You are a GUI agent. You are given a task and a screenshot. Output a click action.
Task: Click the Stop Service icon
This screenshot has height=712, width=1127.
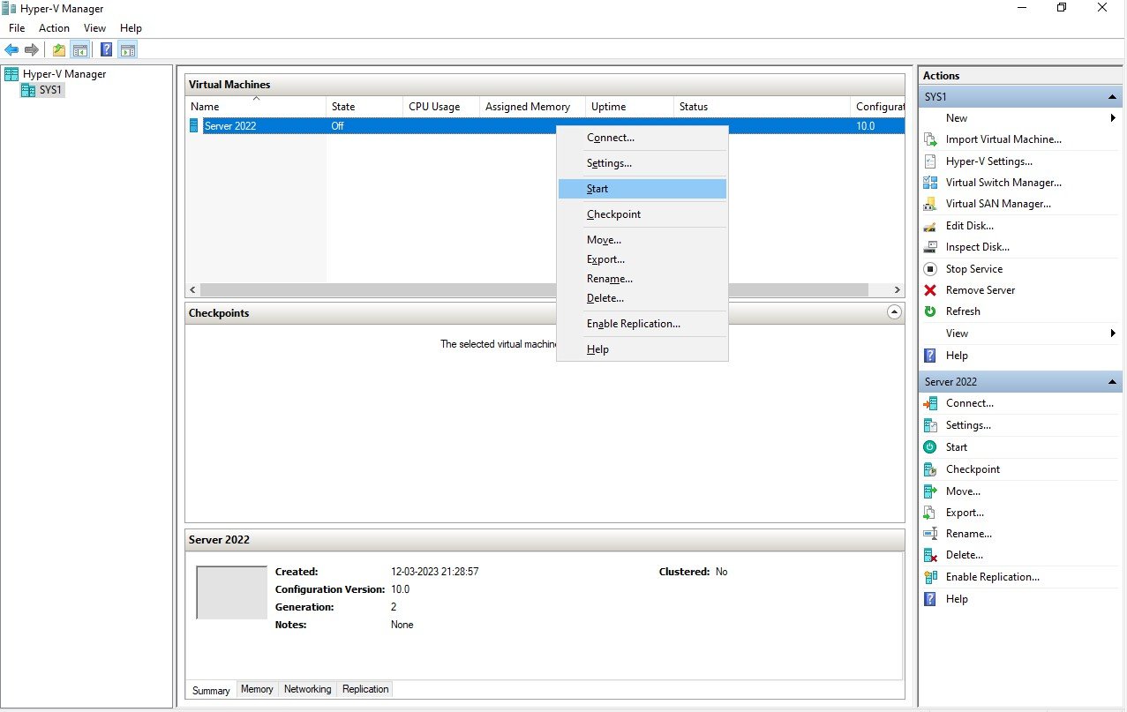[x=930, y=269]
